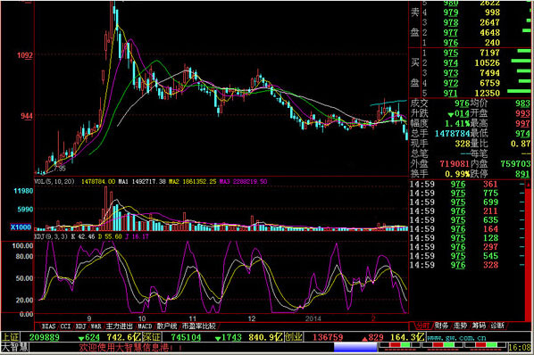
Task: Click the 大智慧 button in bottom-left corner
Action: click(15, 347)
